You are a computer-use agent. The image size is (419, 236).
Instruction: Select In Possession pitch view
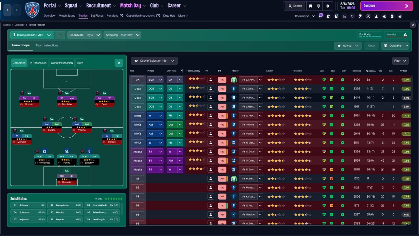(38, 63)
